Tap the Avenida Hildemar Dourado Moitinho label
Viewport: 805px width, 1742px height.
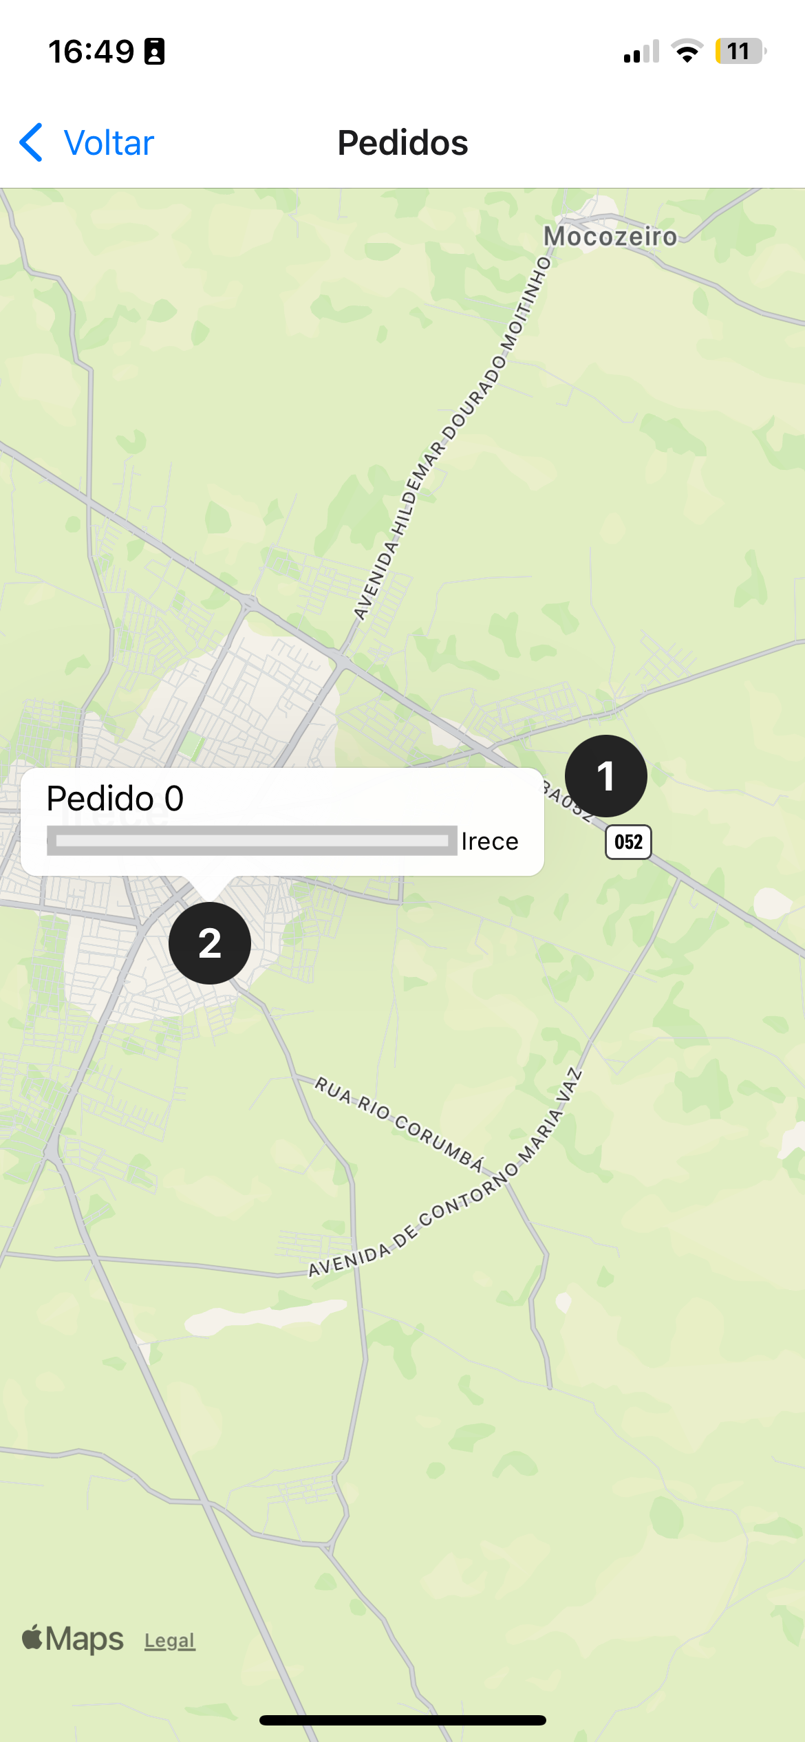click(x=453, y=439)
